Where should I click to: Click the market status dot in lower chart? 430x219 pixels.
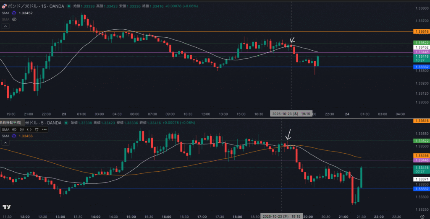(x=66, y=123)
